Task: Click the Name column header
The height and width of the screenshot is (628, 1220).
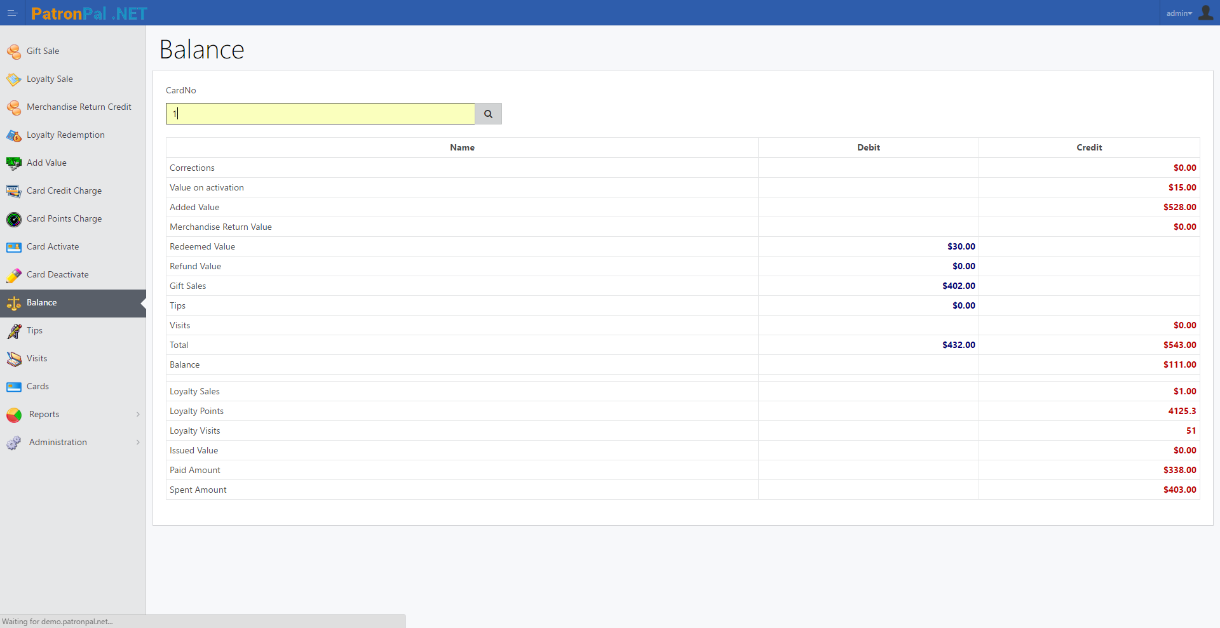Action: pos(462,147)
